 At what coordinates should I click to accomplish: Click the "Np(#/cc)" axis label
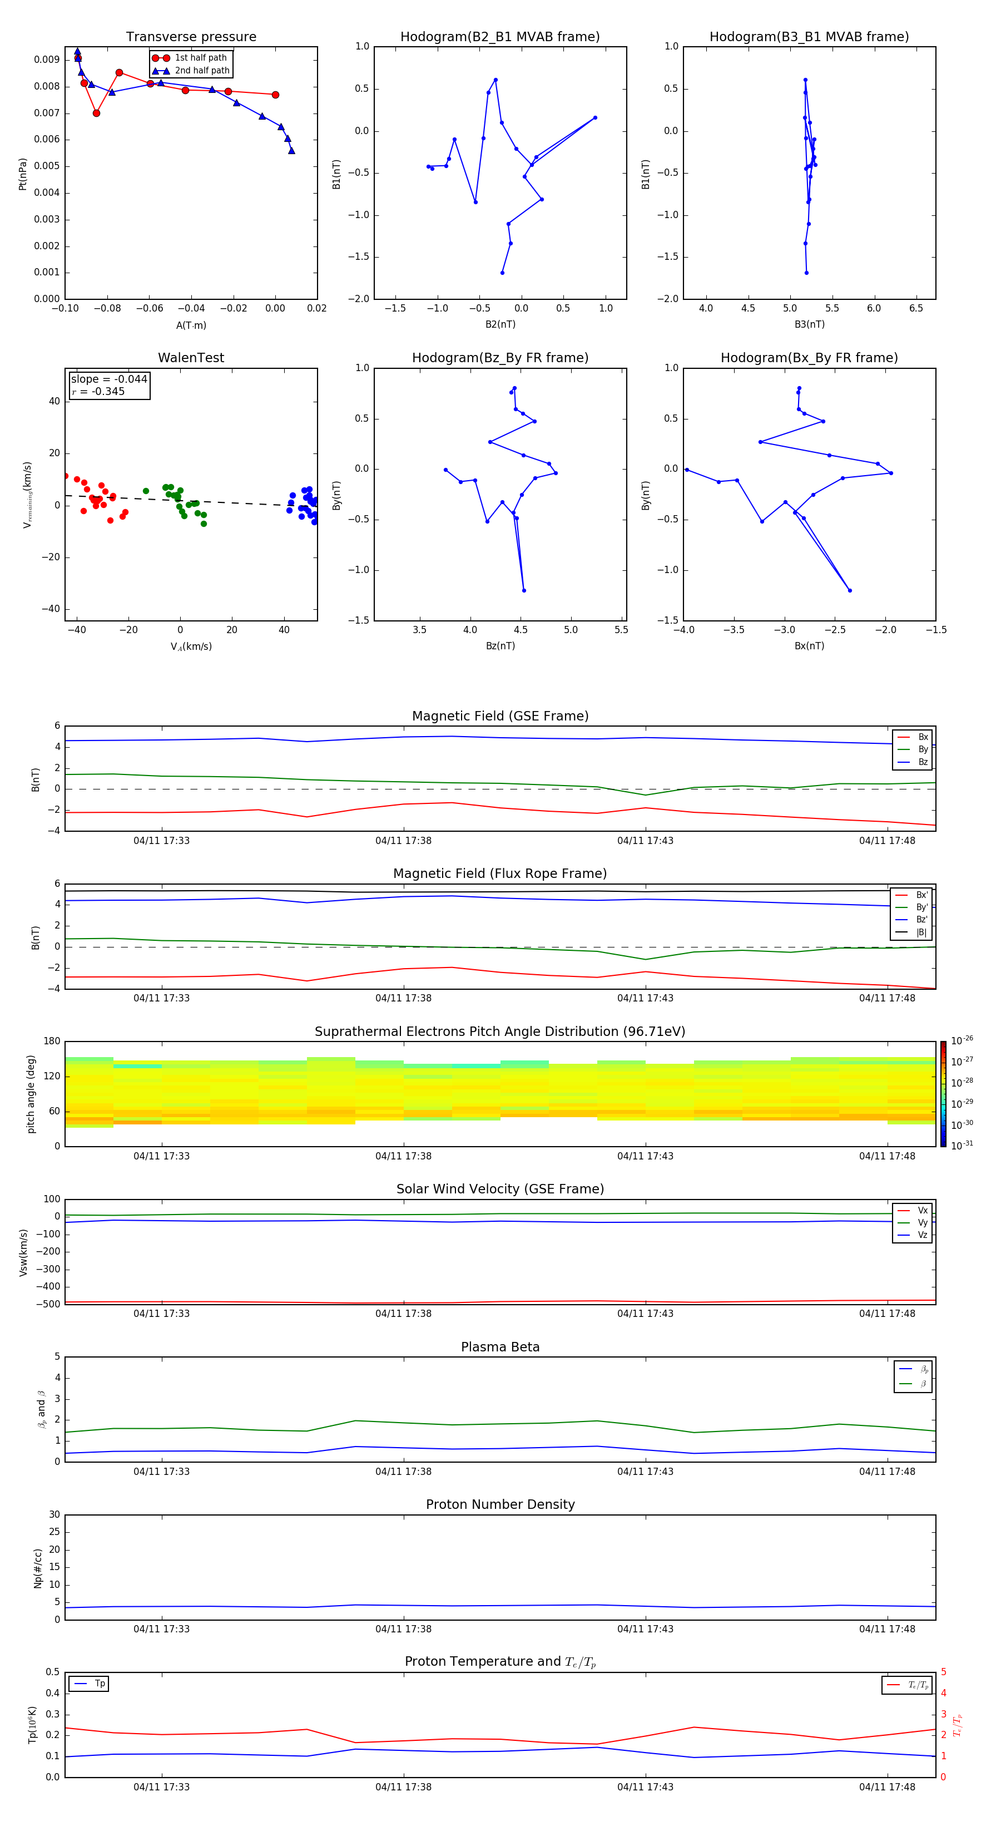38,1568
